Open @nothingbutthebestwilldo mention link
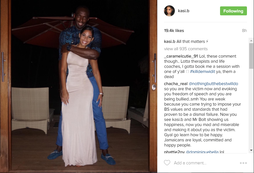The height and width of the screenshot is (173, 254). (x=213, y=84)
